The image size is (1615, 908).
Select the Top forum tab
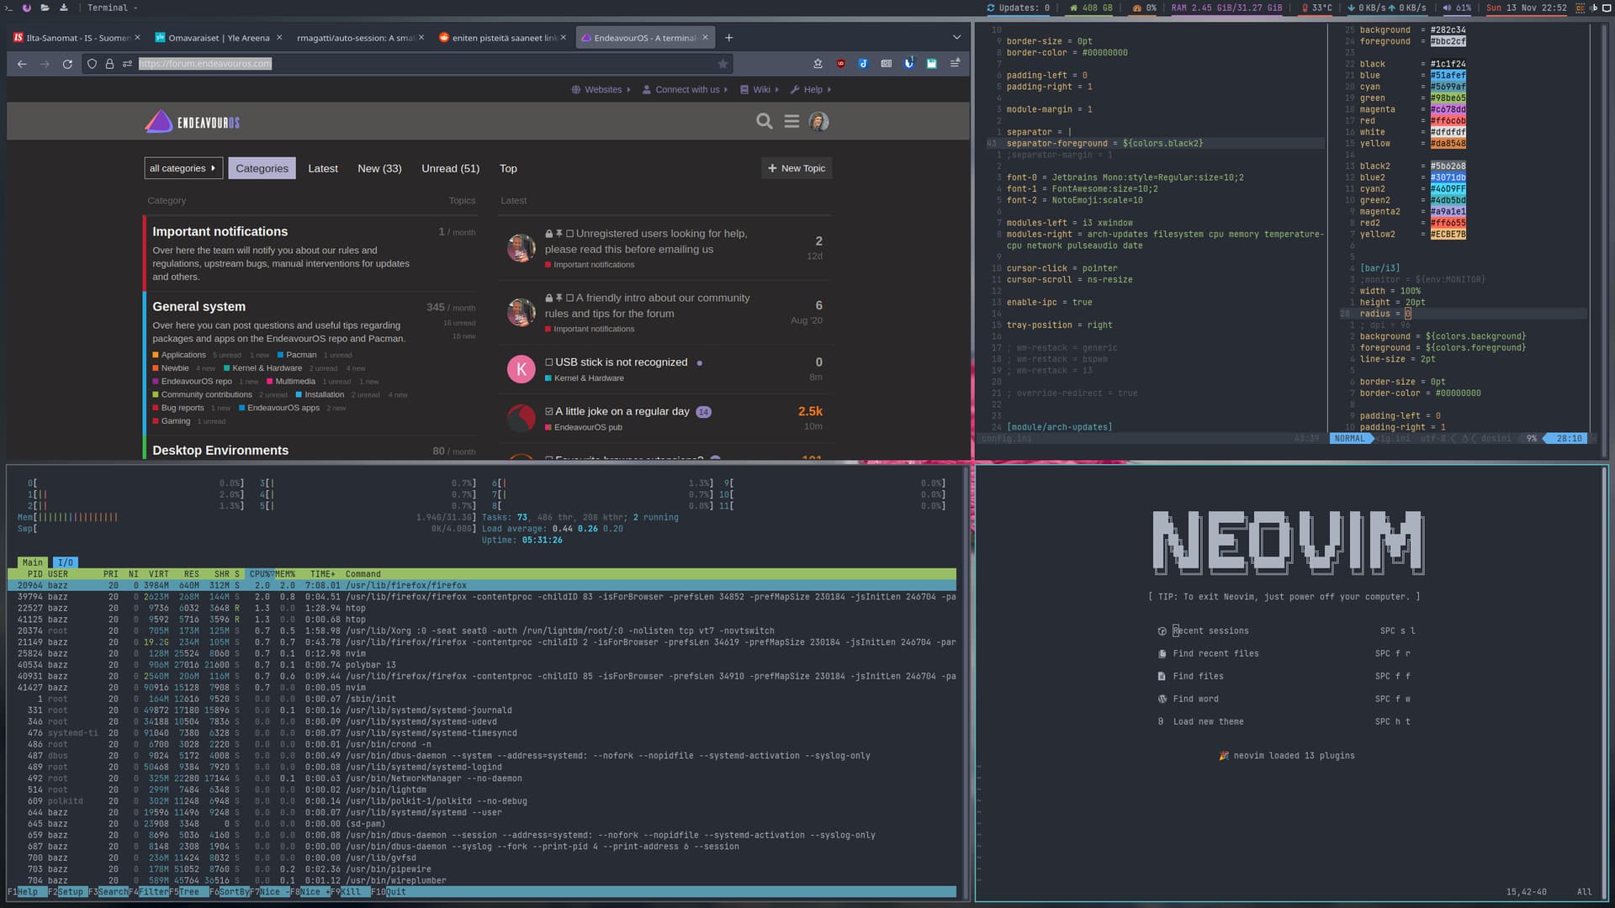pos(508,169)
